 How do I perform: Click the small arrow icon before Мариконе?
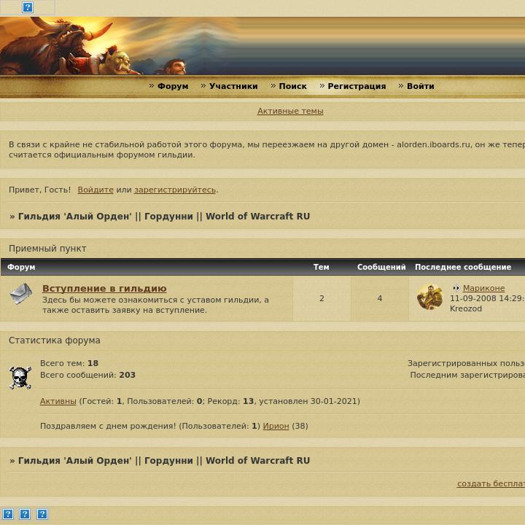[x=456, y=288]
